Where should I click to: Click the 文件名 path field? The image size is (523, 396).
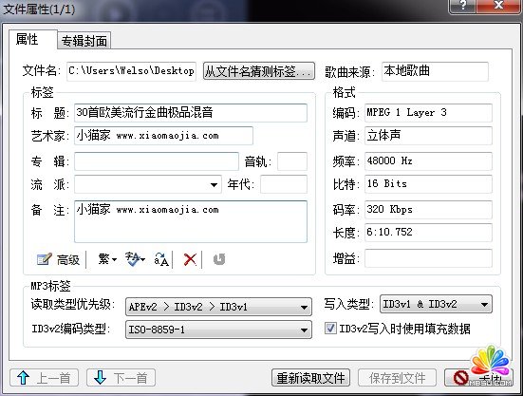[131, 71]
